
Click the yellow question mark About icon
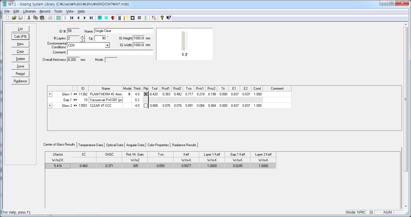(x=162, y=18)
